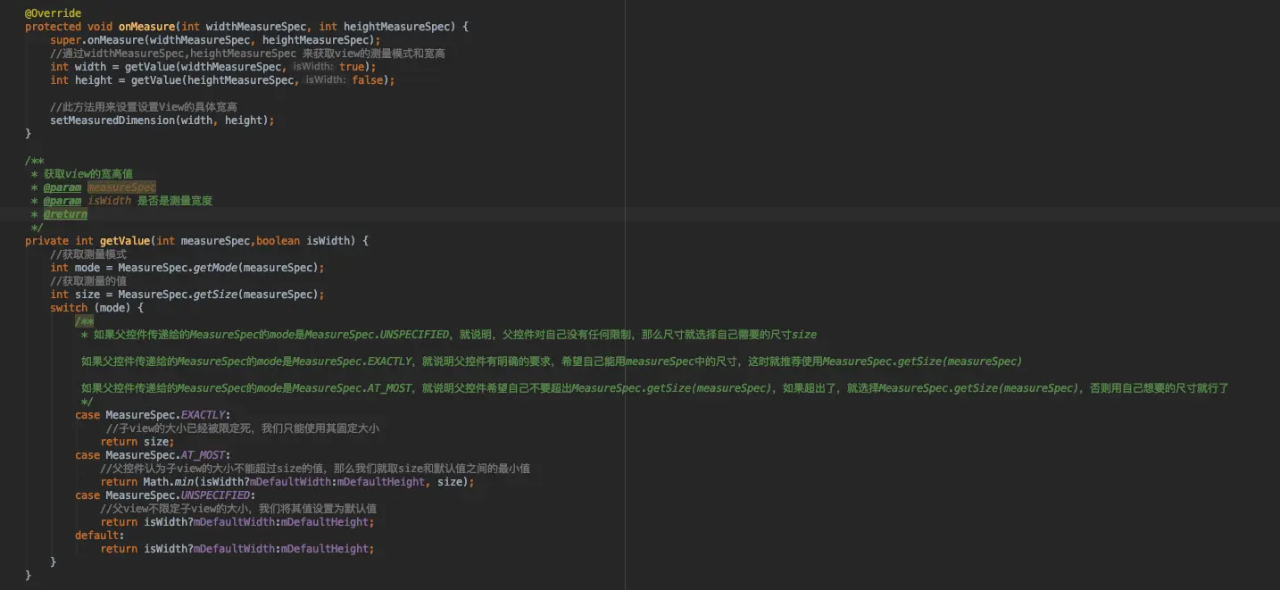
Task: Click the @return Javadoc tag
Action: pos(65,214)
